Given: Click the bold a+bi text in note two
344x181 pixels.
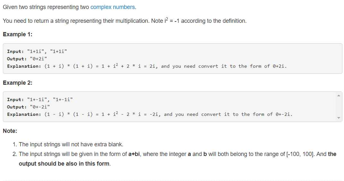Looking at the screenshot, I should point(134,154).
